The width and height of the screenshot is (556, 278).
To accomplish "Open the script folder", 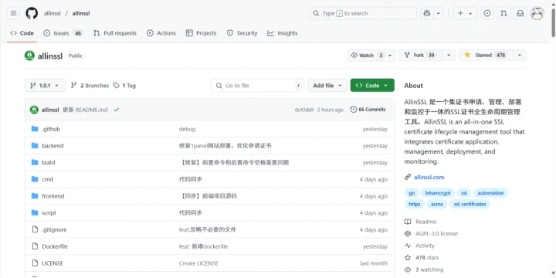I will point(49,213).
